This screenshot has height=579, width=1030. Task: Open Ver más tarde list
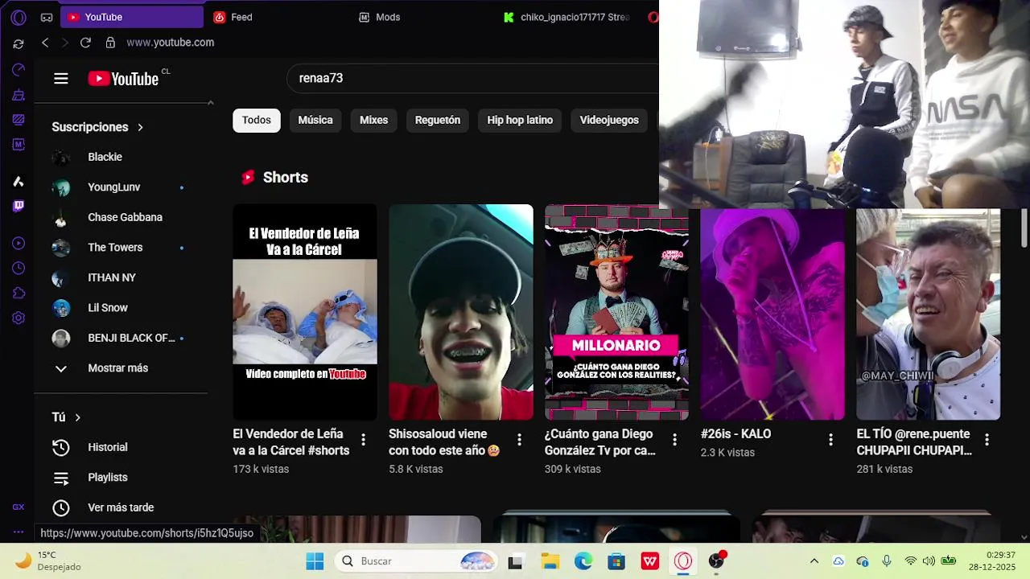click(x=121, y=507)
